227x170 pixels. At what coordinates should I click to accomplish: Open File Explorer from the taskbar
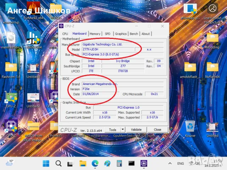pos(83,164)
